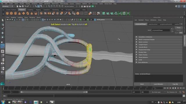Click the Load Attributes button
186x104 pixels.
click(x=158, y=84)
